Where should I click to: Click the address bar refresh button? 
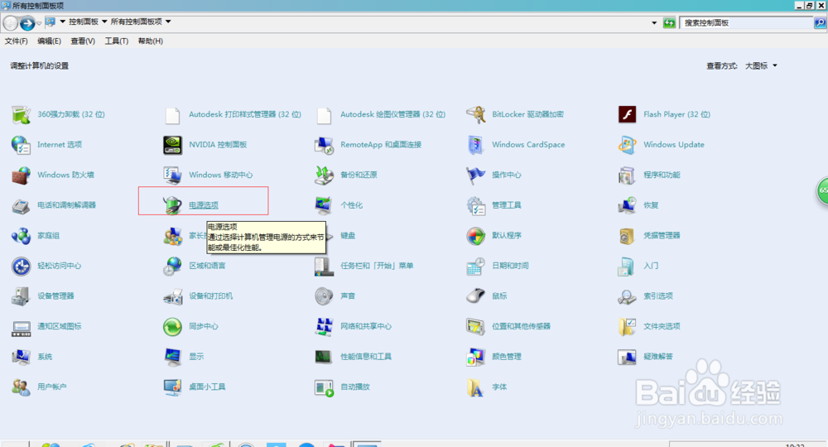(669, 22)
